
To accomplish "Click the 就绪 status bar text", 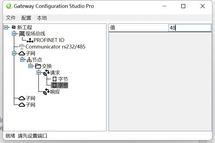I will coord(10,136).
